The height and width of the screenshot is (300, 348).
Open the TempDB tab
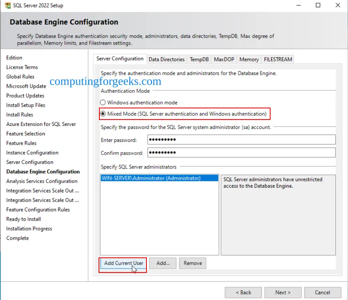click(199, 59)
